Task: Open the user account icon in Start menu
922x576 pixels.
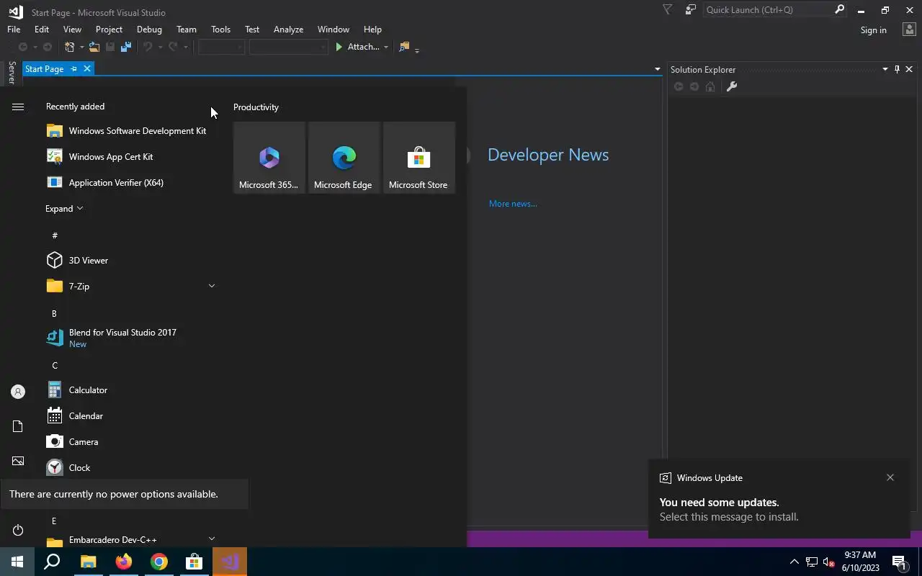Action: pos(18,392)
